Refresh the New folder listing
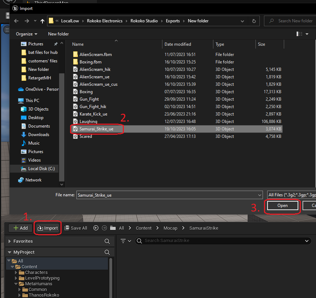Screen dimensions: 316x298 tap(254, 21)
